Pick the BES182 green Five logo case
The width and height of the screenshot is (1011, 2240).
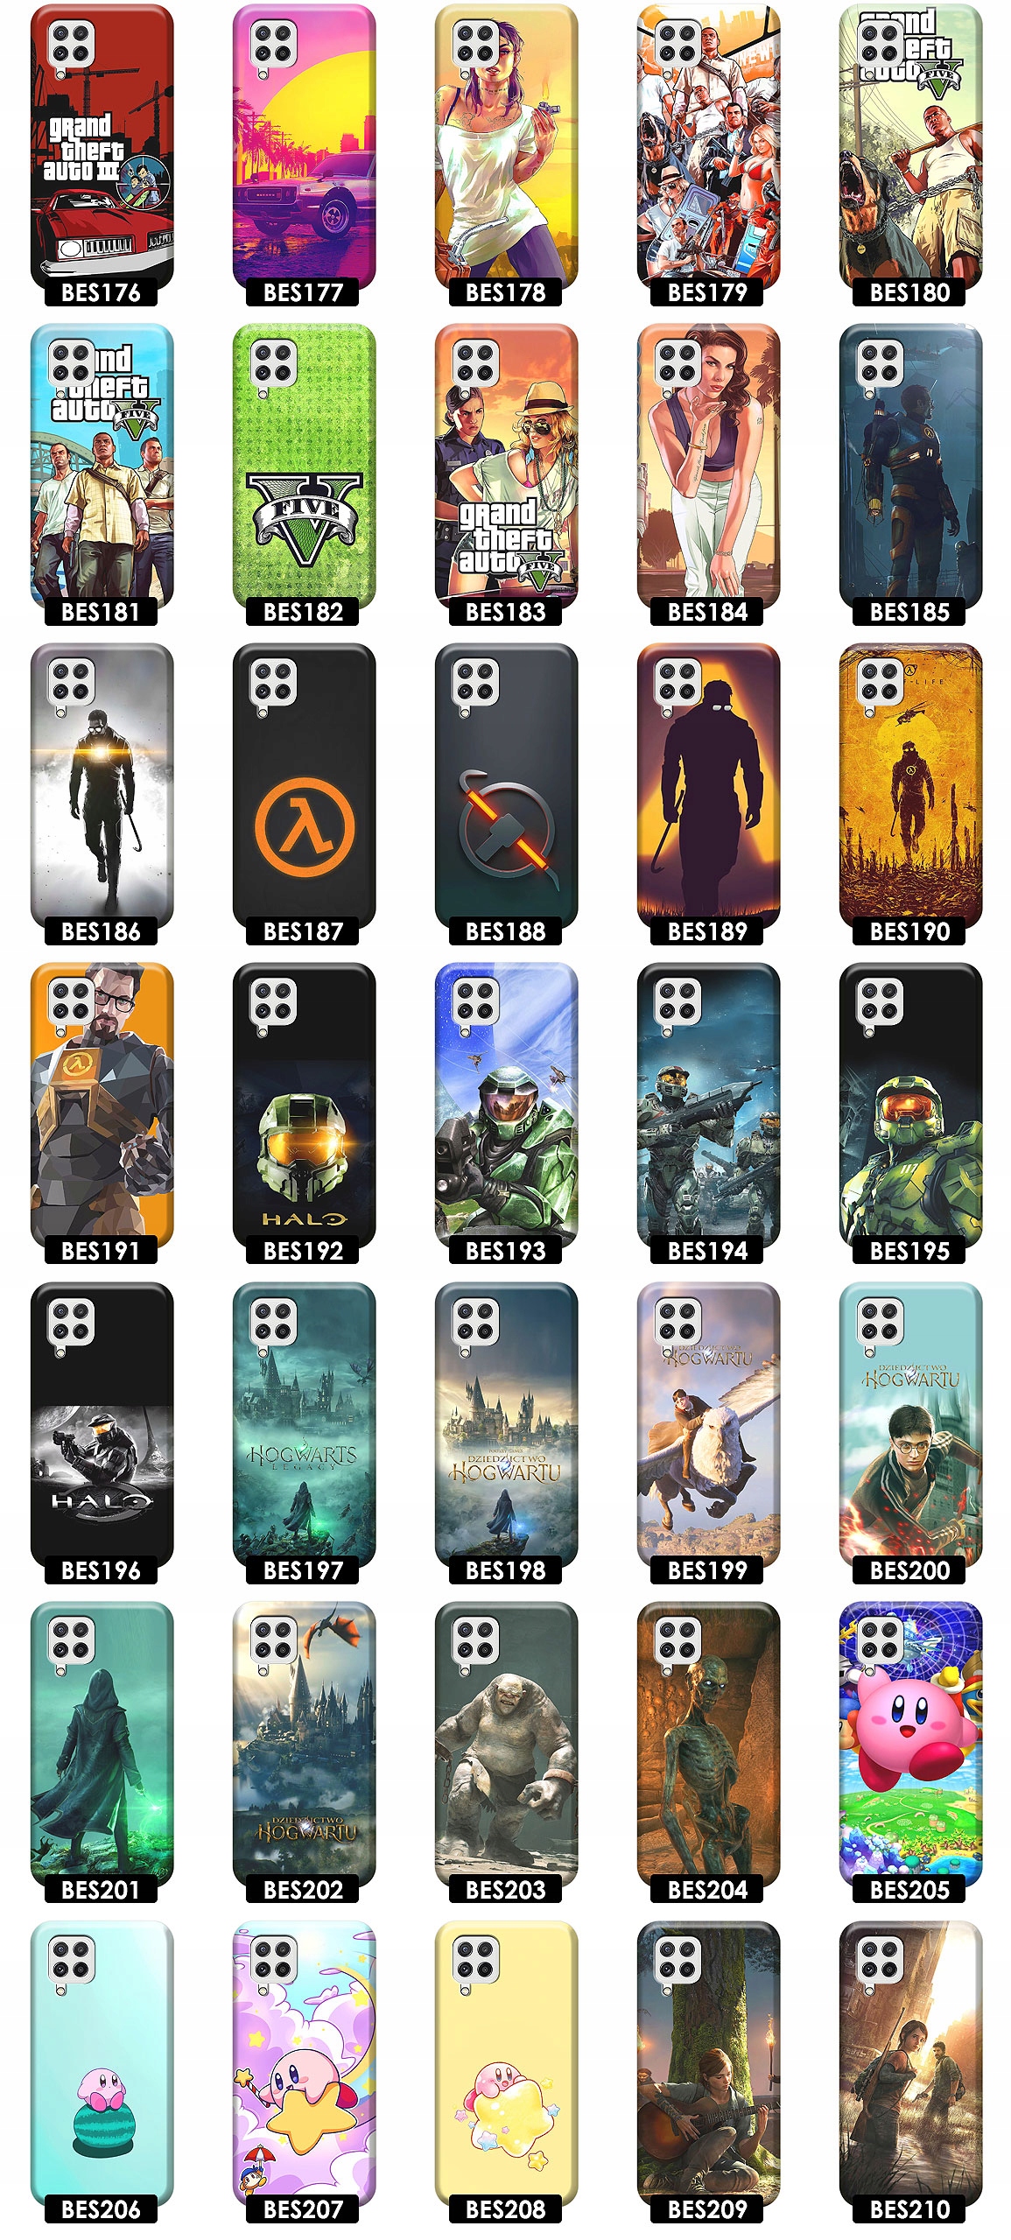pyautogui.click(x=304, y=467)
